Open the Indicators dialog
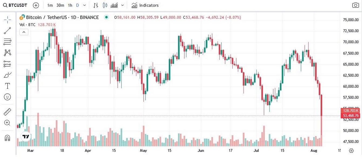The width and height of the screenshot is (362, 161). point(145,5)
